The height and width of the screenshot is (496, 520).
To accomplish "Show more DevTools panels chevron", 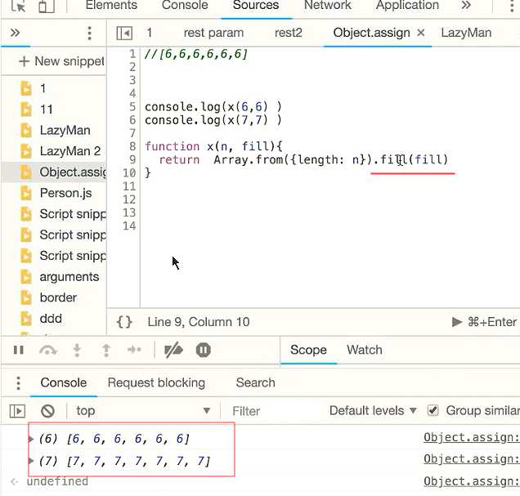I will (466, 5).
